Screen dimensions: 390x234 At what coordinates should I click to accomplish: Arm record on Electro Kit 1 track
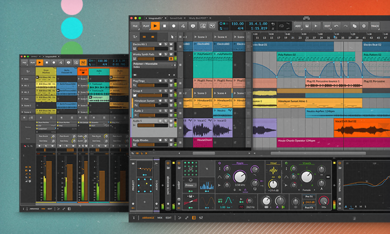pos(161,44)
